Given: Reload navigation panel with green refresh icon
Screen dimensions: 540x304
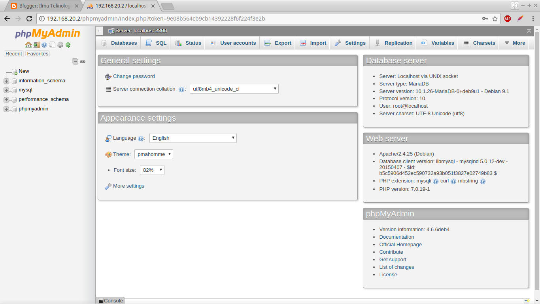Looking at the screenshot, I should tap(68, 45).
